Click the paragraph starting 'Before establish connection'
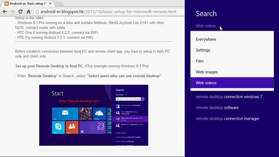The height and width of the screenshot is (157, 279). (92, 54)
